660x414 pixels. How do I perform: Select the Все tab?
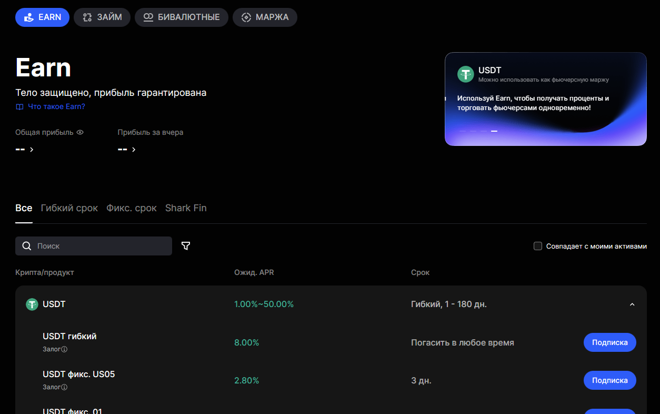(x=24, y=208)
